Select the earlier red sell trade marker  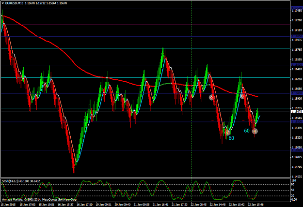[x=211, y=98]
